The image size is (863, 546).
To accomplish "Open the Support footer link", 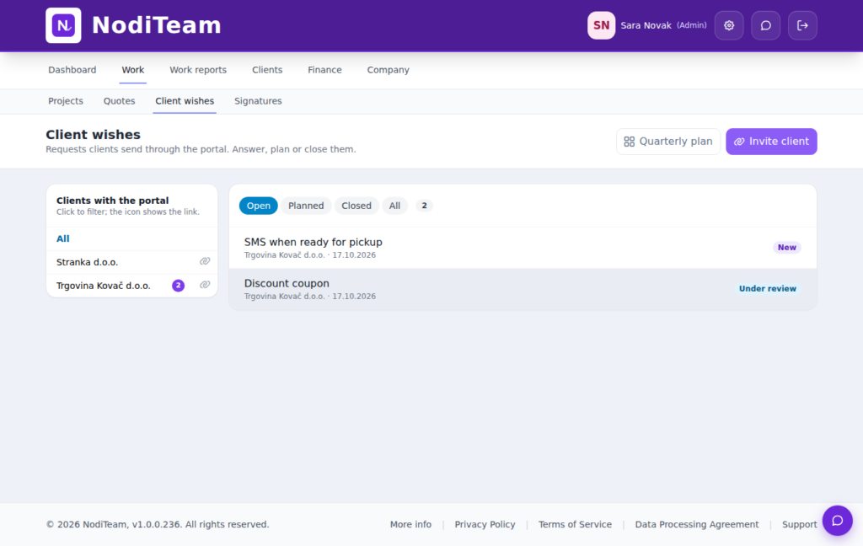I will [x=799, y=525].
